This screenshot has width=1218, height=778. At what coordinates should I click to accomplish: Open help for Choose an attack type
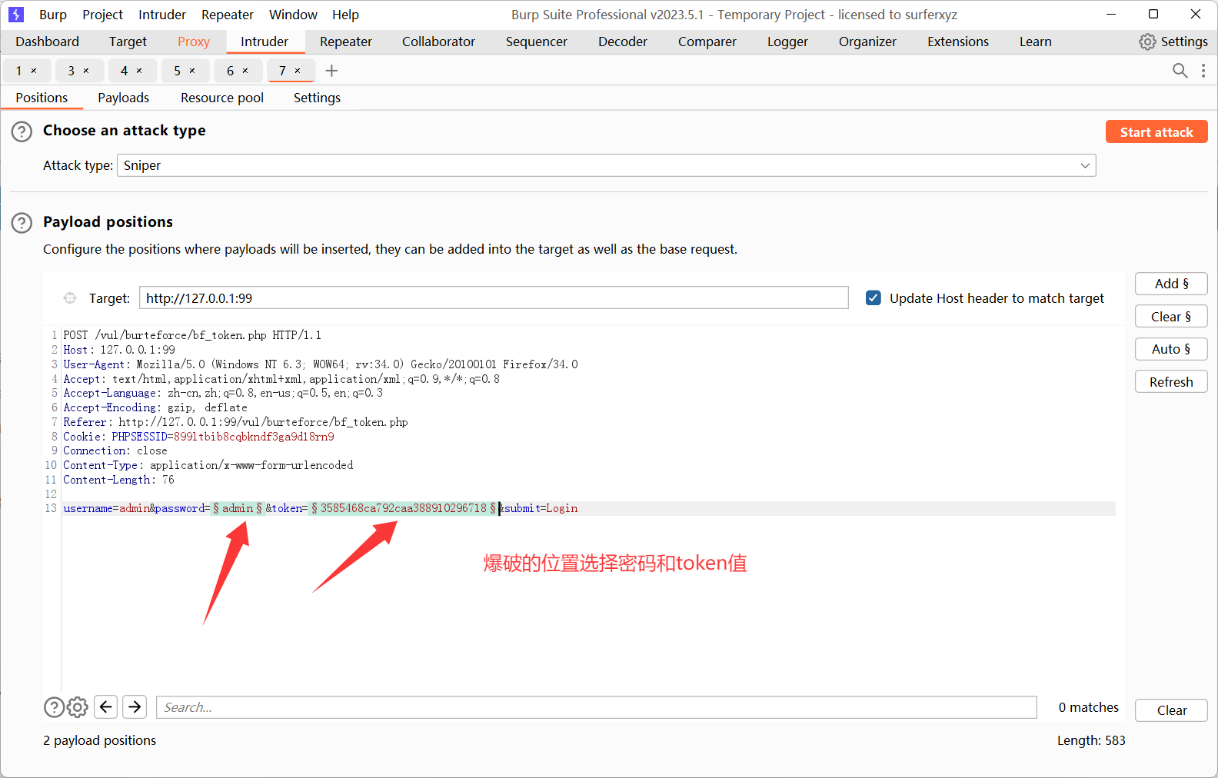pos(22,131)
